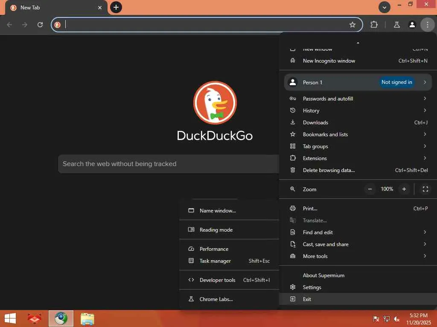Expand Cast, save and share submenu arrow

pyautogui.click(x=425, y=244)
